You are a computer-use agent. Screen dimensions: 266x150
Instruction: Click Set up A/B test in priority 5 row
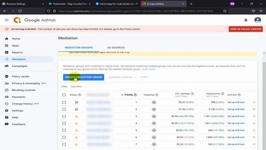[236, 130]
